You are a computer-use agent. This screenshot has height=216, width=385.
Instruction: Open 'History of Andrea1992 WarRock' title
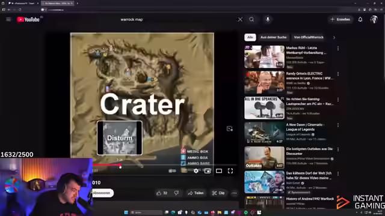(x=310, y=199)
